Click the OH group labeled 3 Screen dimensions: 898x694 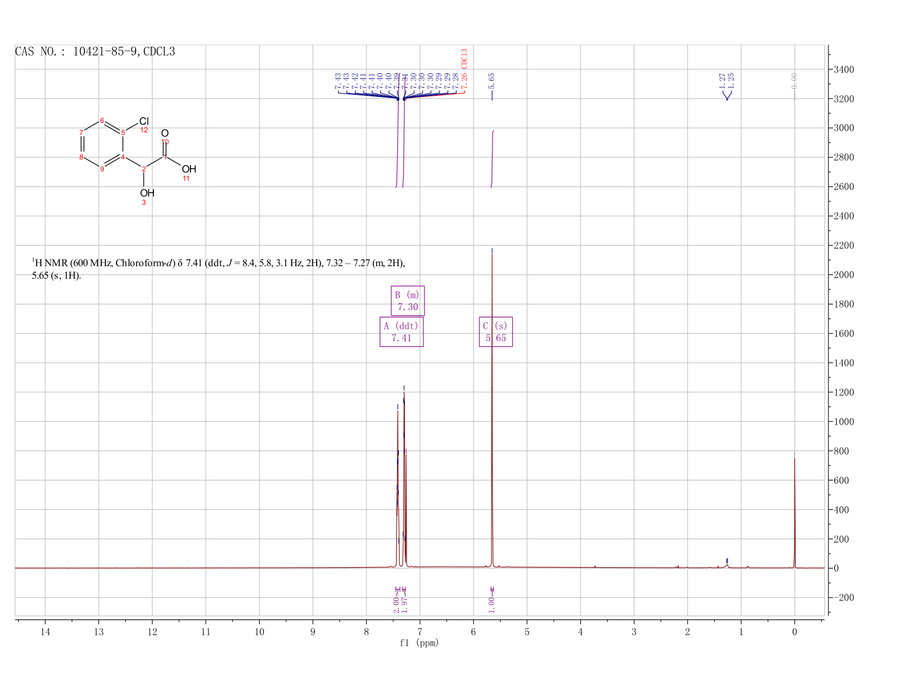coord(147,193)
